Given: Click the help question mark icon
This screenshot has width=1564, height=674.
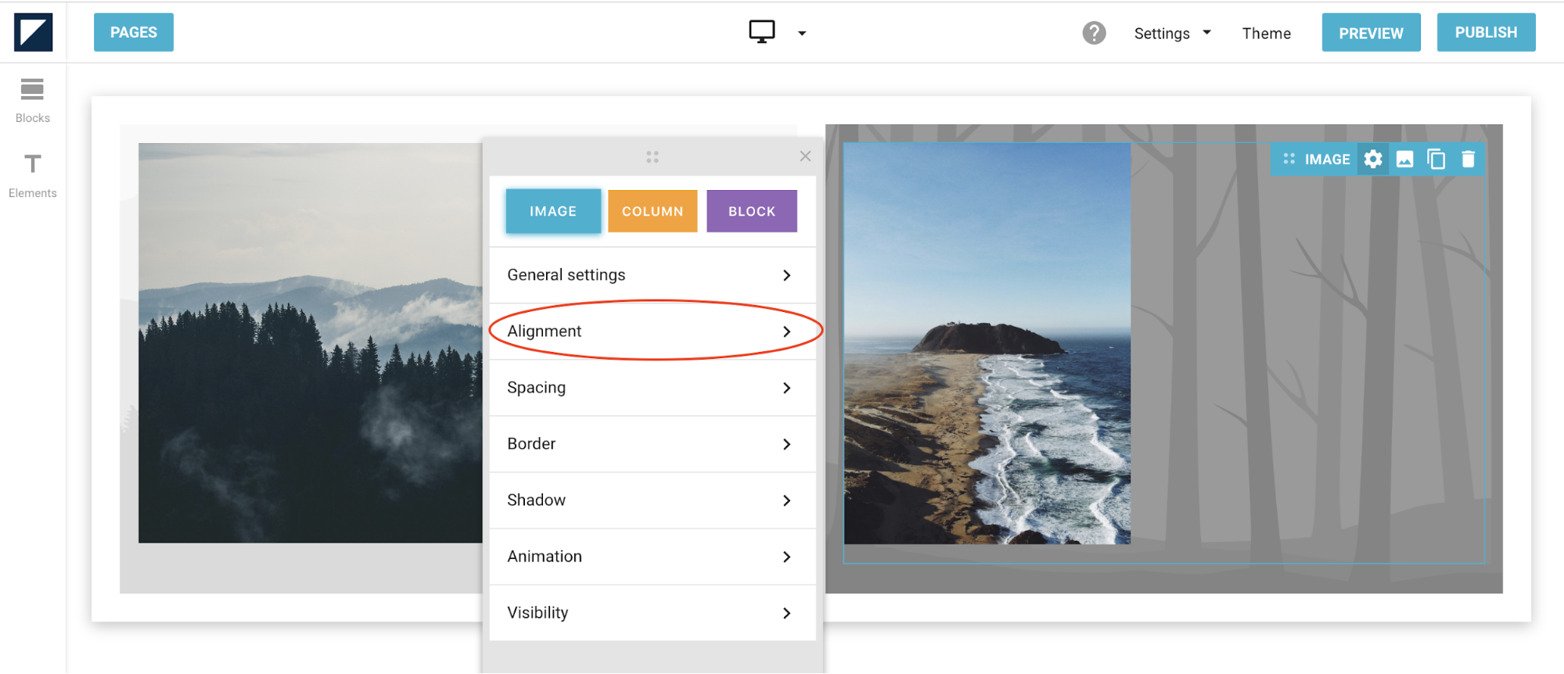Looking at the screenshot, I should pyautogui.click(x=1094, y=33).
